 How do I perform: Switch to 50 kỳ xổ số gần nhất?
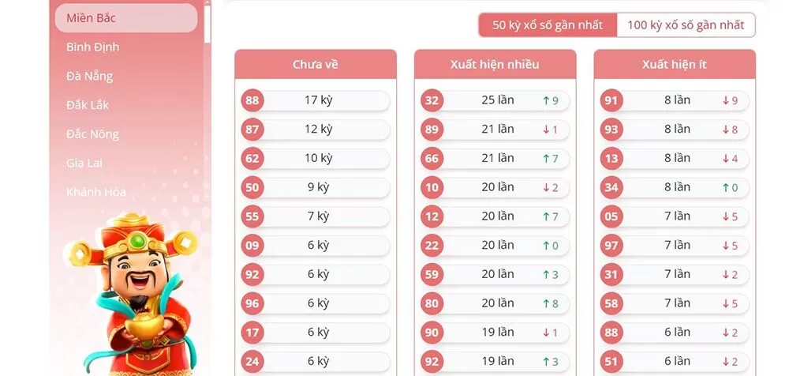548,25
